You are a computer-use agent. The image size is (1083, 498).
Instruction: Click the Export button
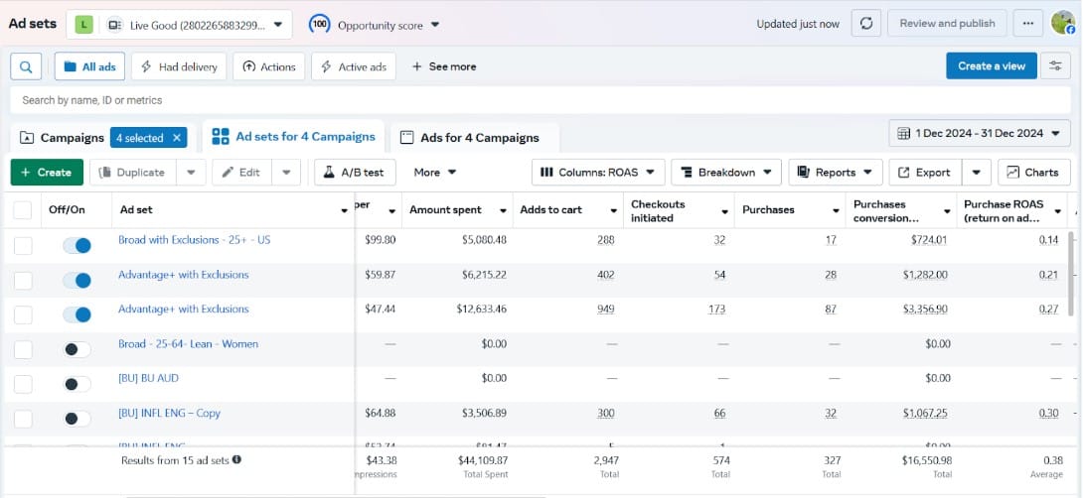coord(924,173)
